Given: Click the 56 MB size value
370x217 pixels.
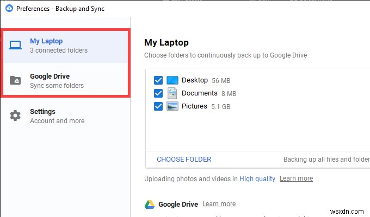Looking at the screenshot, I should point(221,81).
